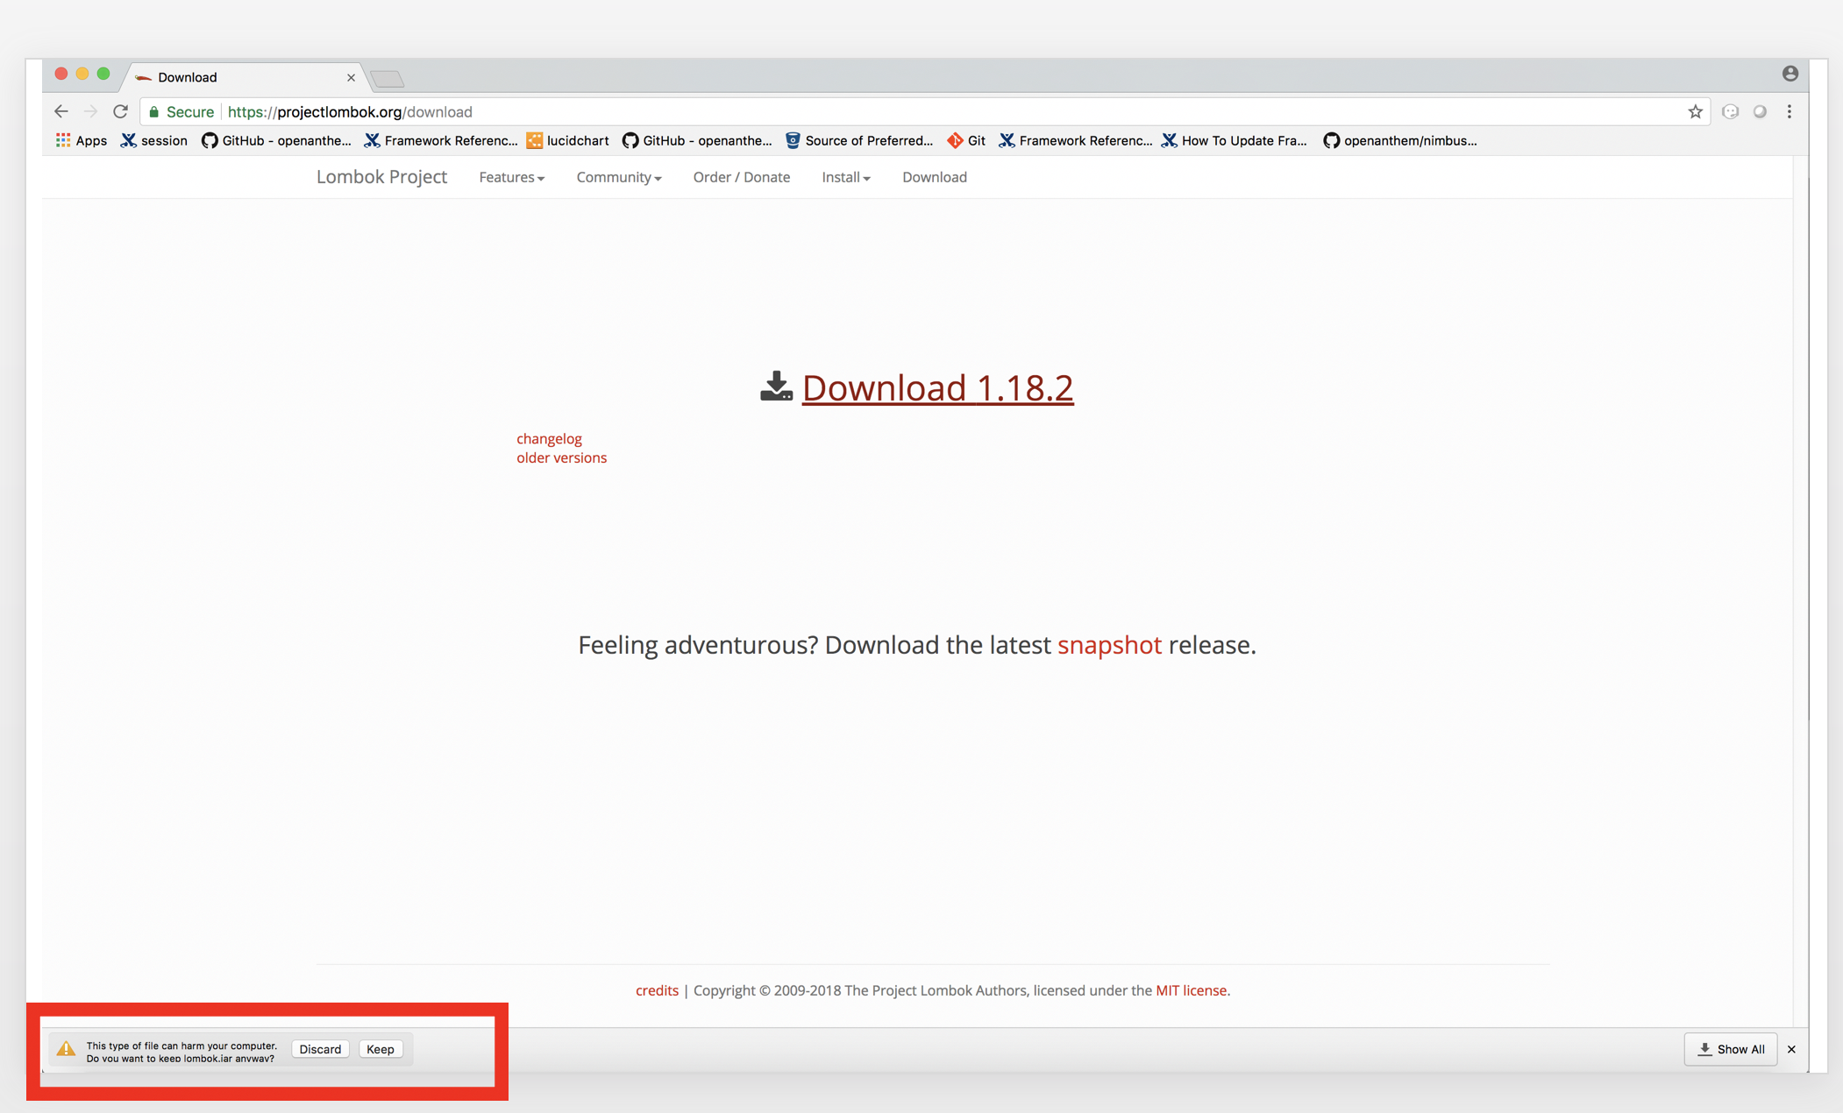Open the Order / Donate nav item
The image size is (1843, 1113).
(x=741, y=177)
